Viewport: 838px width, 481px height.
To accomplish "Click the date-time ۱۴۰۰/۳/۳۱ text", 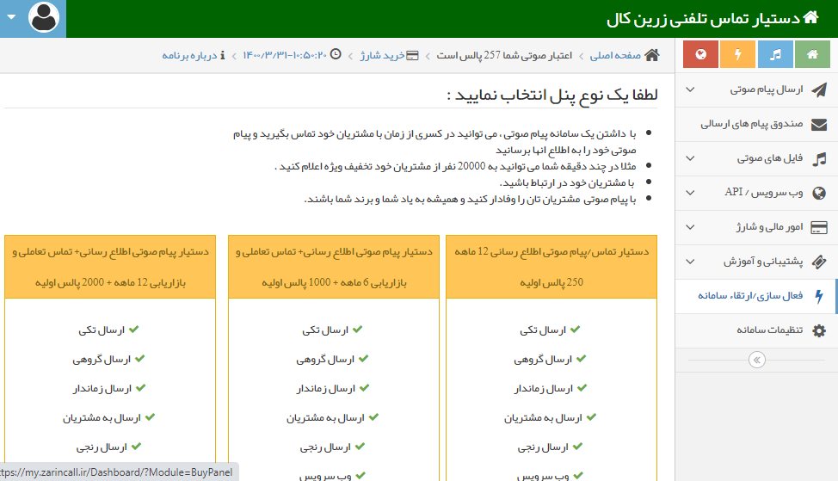I will coord(285,56).
